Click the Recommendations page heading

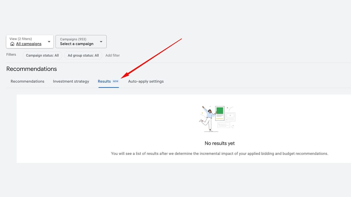pyautogui.click(x=32, y=69)
